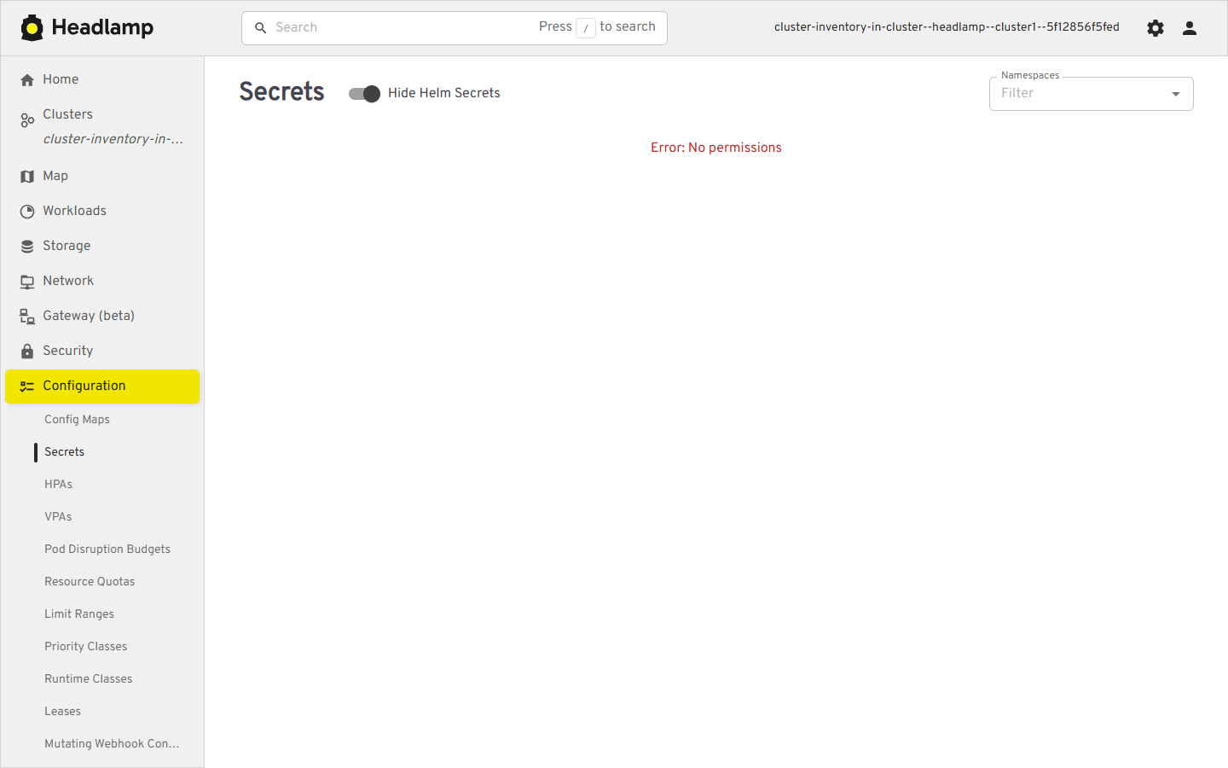Image resolution: width=1228 pixels, height=768 pixels.
Task: Click the 'Error: No permissions' message
Action: point(716,148)
